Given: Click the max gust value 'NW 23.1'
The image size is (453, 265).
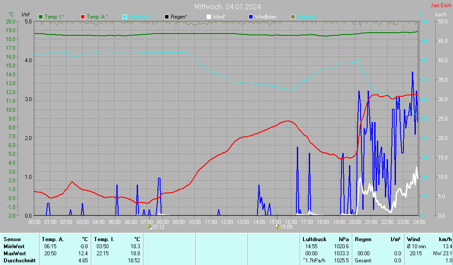Looking at the screenshot, I should pyautogui.click(x=442, y=254).
